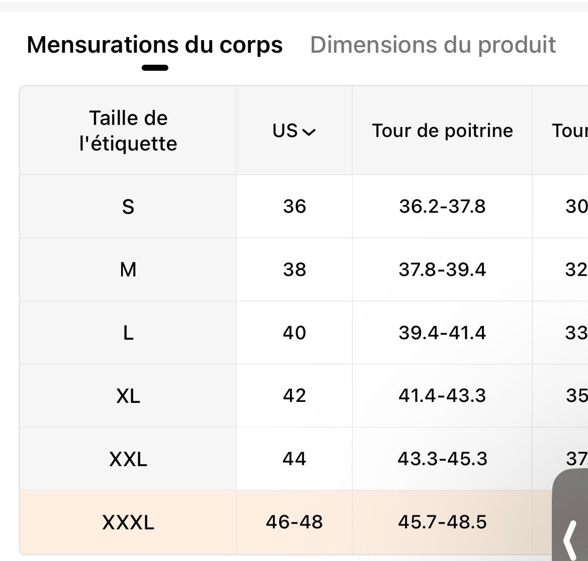This screenshot has width=588, height=561.
Task: Switch to Mensurations du corps tab
Action: coord(154,45)
